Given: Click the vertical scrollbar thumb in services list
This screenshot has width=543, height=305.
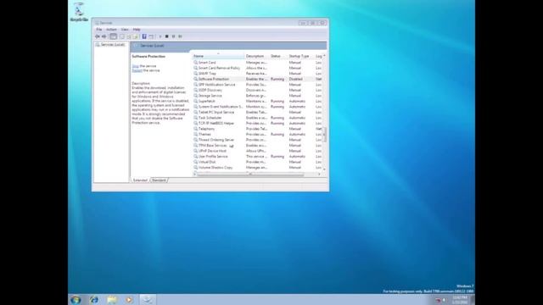Looking at the screenshot, I should click(324, 135).
